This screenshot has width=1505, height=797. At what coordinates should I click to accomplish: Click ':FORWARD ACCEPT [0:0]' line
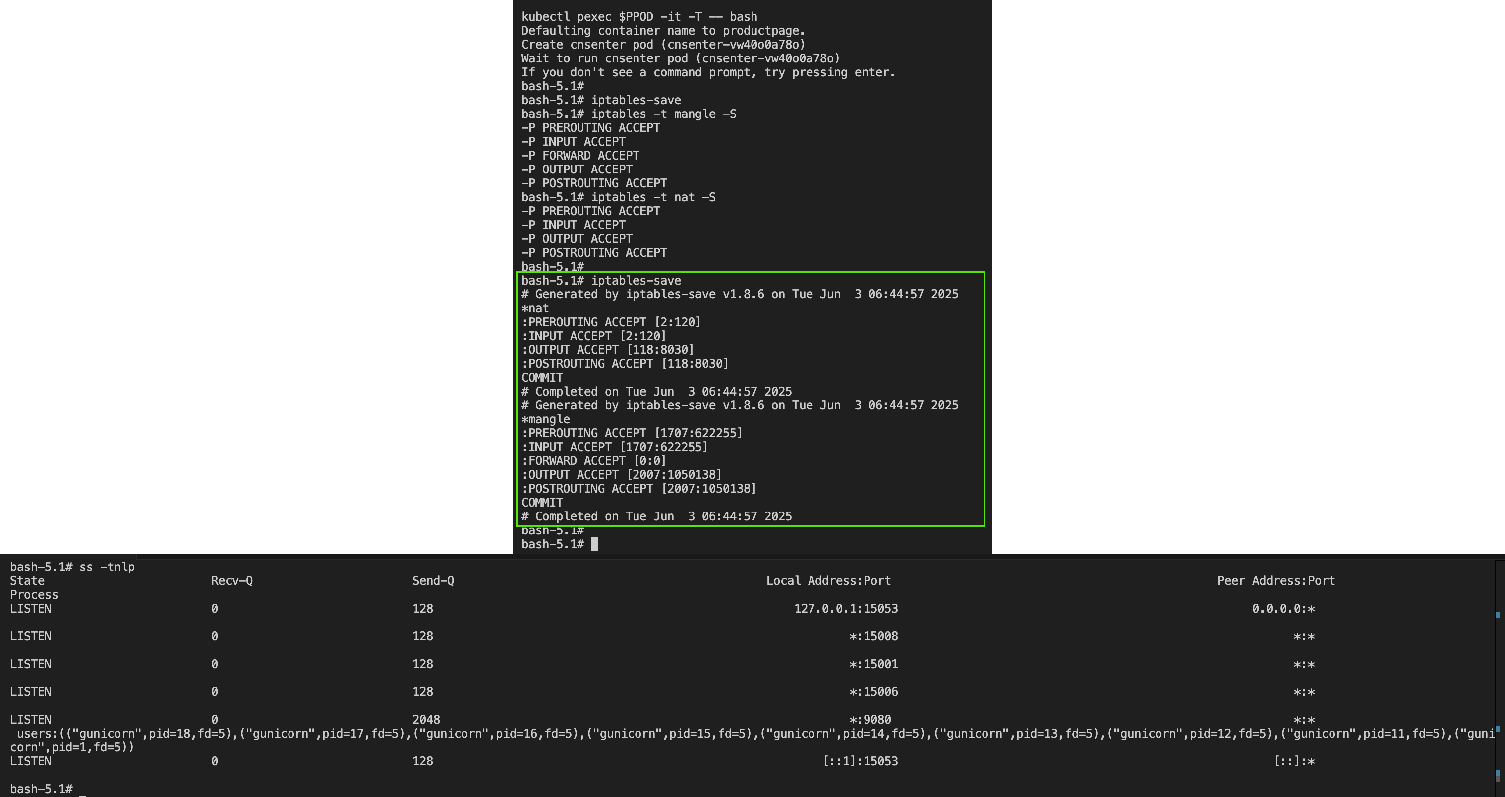tap(593, 460)
